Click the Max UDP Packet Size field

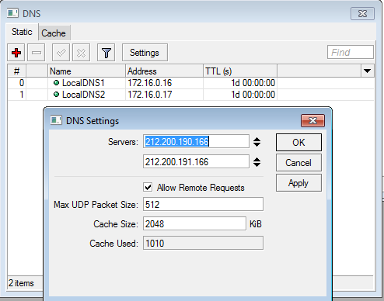coord(203,204)
